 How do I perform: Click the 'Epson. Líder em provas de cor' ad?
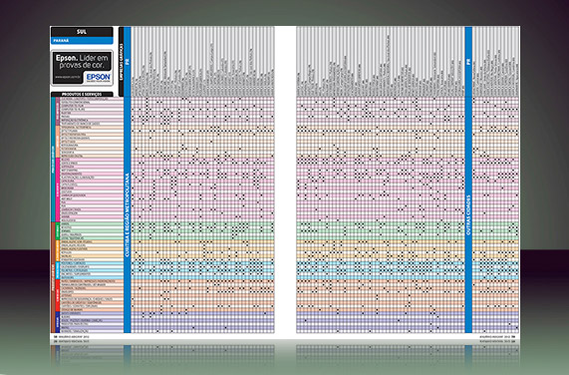(82, 68)
